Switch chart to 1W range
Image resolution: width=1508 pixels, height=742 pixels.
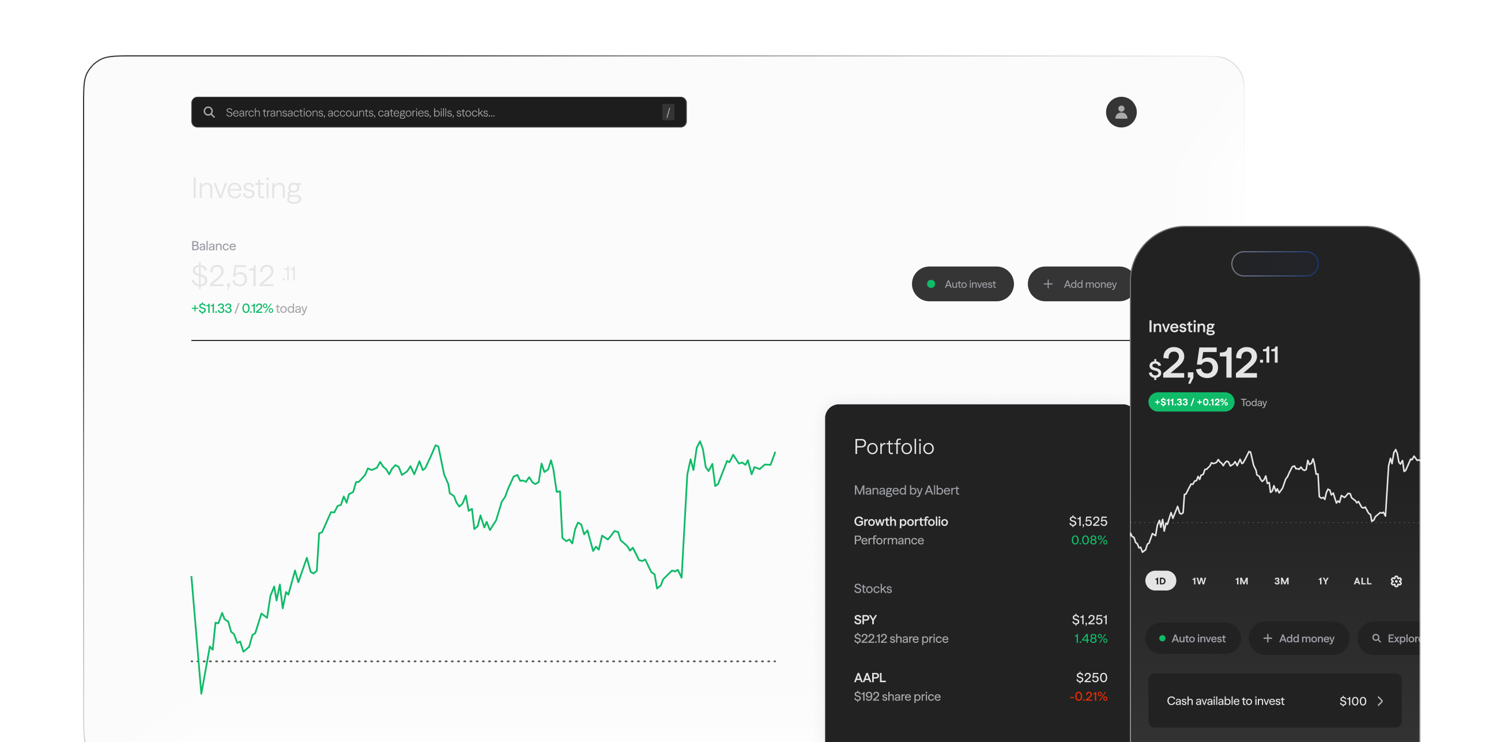click(1198, 581)
